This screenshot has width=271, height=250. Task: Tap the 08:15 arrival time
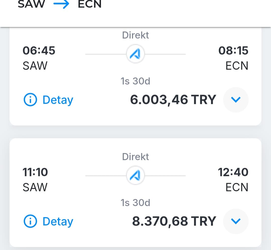[x=233, y=51]
